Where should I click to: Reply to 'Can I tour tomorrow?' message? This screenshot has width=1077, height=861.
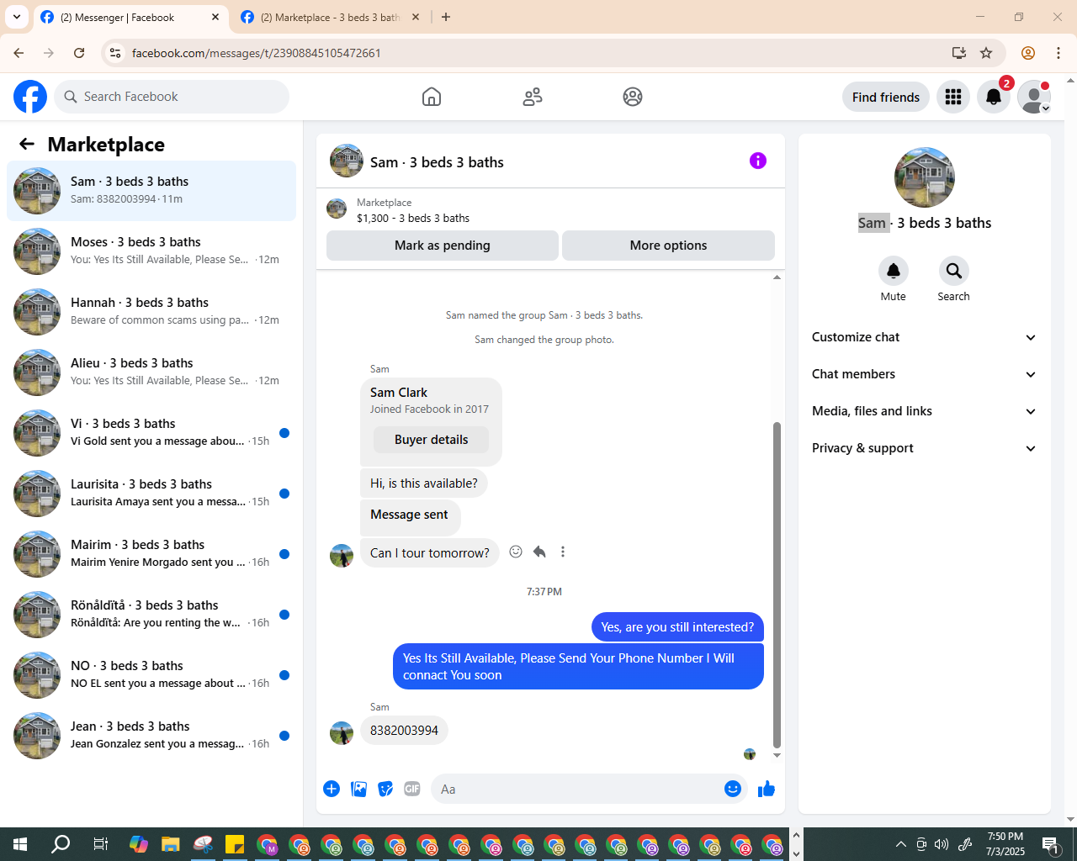coord(539,552)
